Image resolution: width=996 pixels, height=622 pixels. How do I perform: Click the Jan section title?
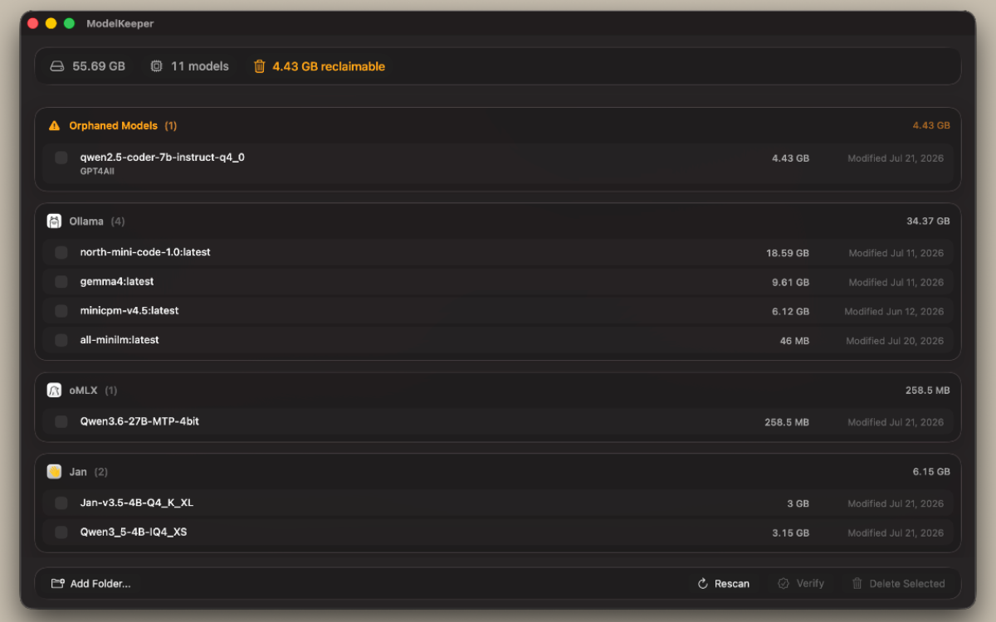coord(78,472)
